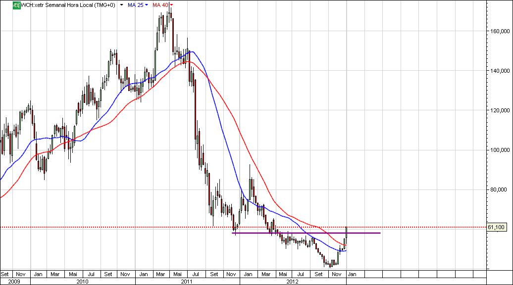Click the 140,000 price axis label
Viewport: 513px width, 285px height.
click(x=500, y=71)
